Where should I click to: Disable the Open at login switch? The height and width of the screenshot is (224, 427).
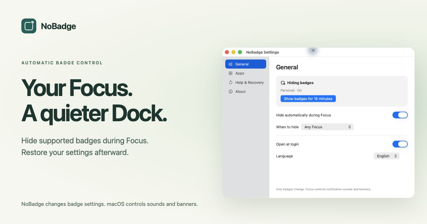pyautogui.click(x=400, y=144)
